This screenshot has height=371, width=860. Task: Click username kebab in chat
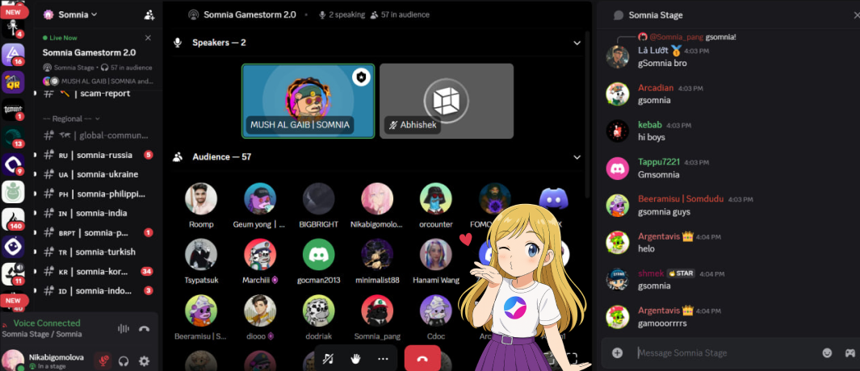click(x=650, y=125)
